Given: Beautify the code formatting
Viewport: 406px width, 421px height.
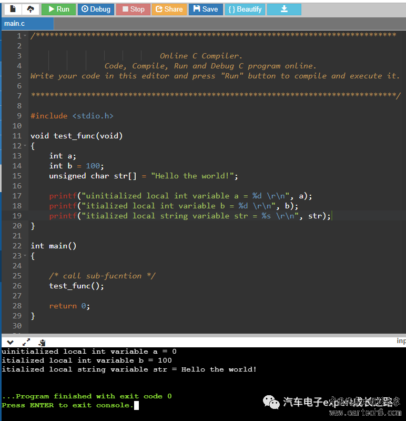Looking at the screenshot, I should tap(245, 9).
